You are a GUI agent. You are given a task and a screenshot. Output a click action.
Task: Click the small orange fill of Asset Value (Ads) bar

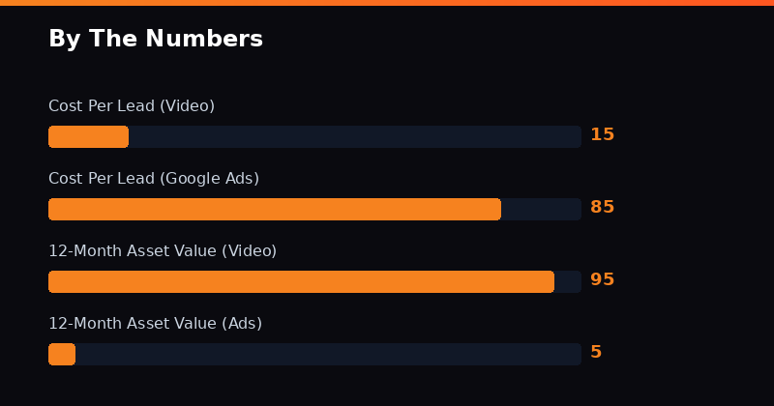coord(62,354)
